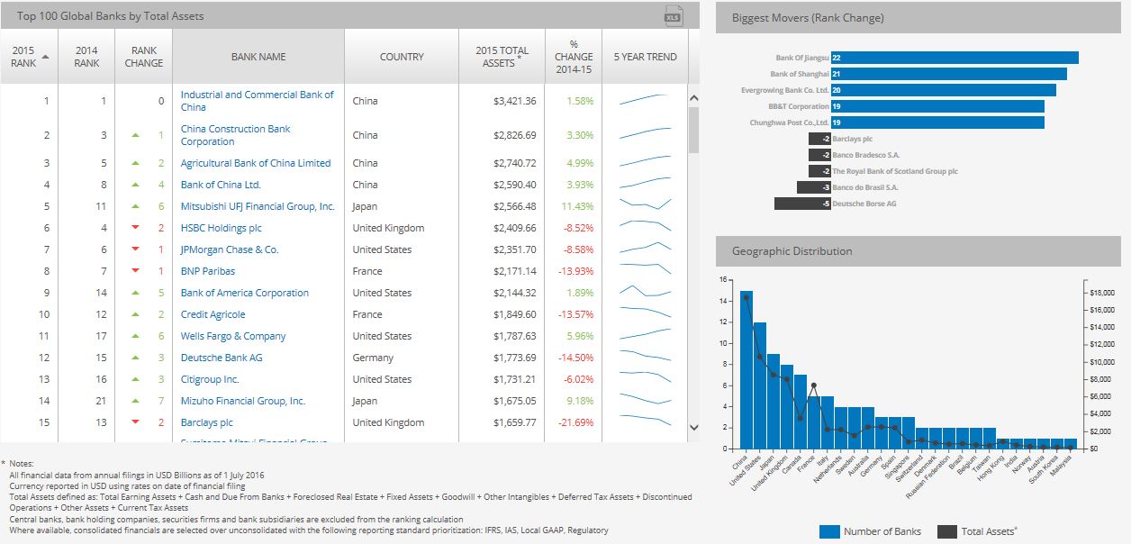
Task: Click the XLS export icon
Action: tap(673, 15)
